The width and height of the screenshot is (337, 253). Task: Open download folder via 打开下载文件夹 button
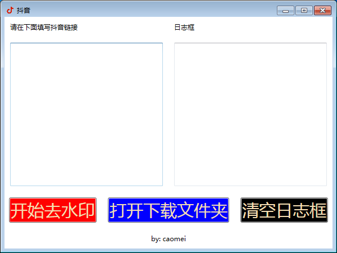pyautogui.click(x=168, y=210)
